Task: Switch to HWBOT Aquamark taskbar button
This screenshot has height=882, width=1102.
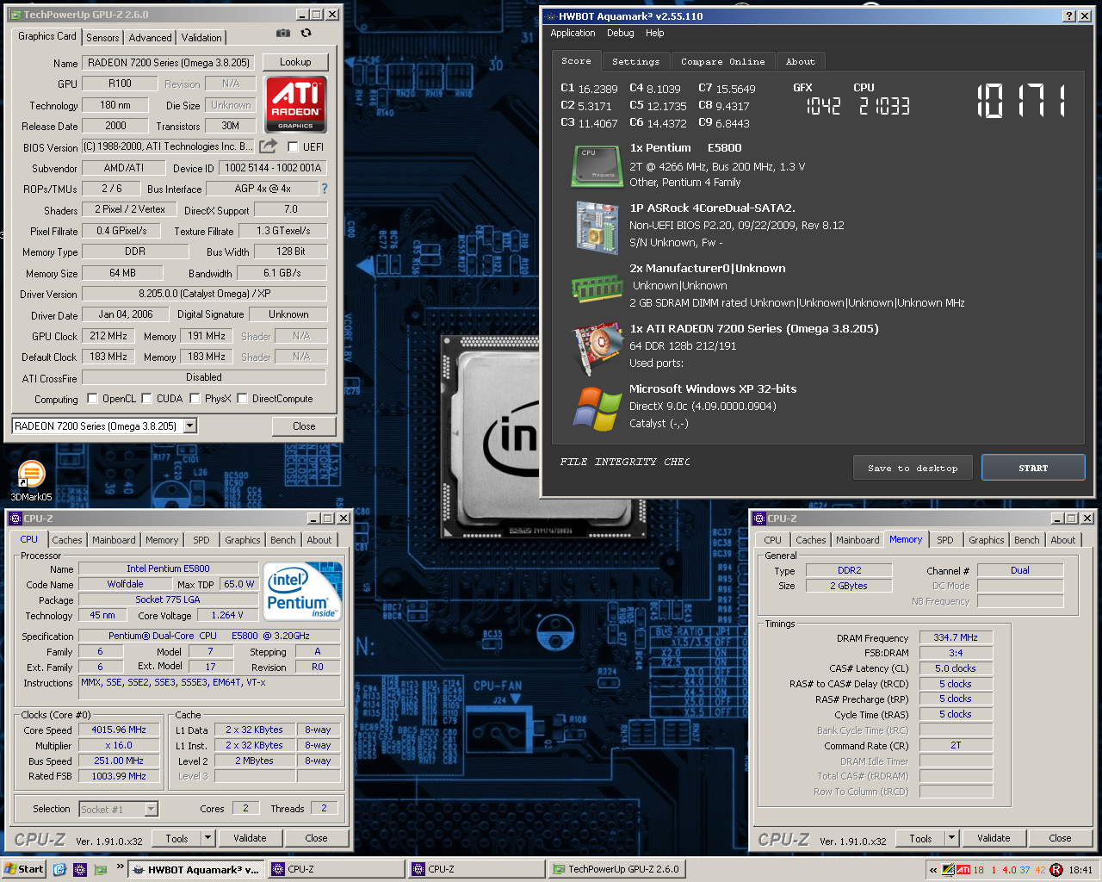Action: (196, 869)
